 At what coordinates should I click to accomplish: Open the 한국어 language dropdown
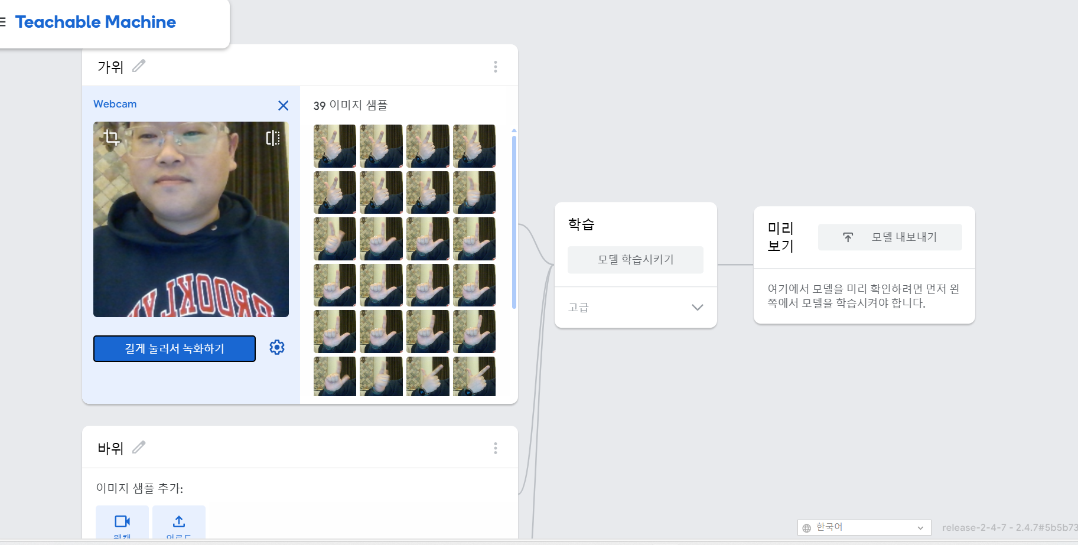click(x=864, y=527)
